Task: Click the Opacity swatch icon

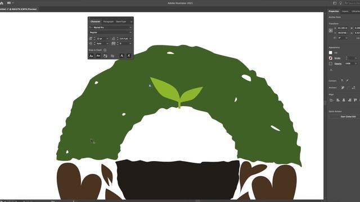Action: coord(331,63)
